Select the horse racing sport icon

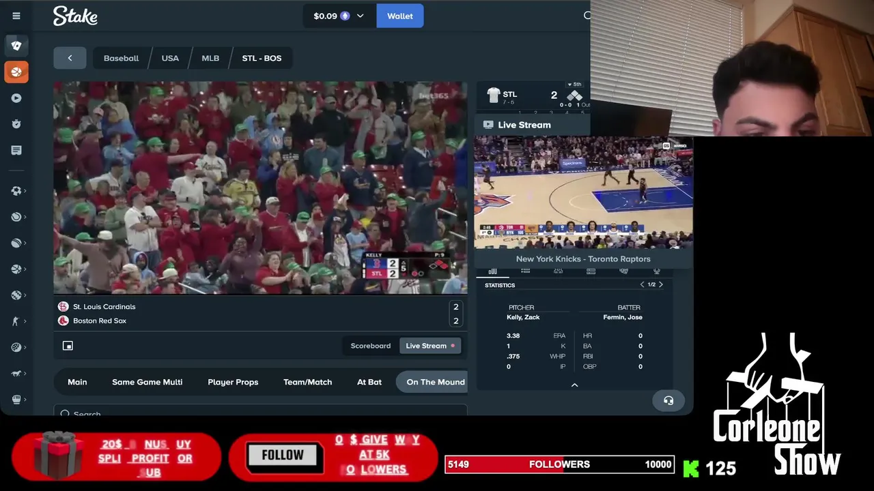point(16,373)
